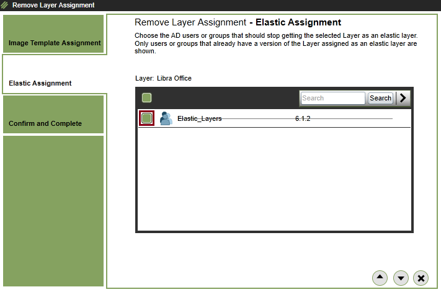
Task: Click the empty area below Elastic_Layers row
Action: [274, 180]
